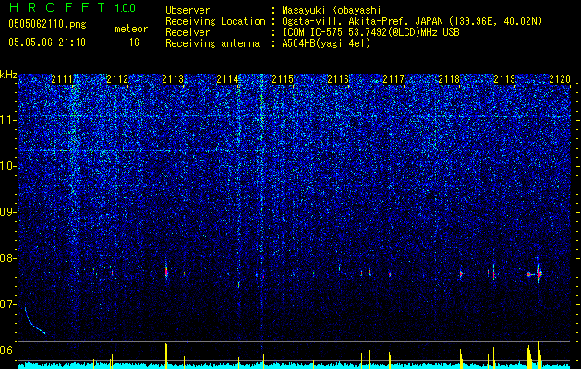The width and height of the screenshot is (581, 369).
Task: Click the date stamp 05.05.06 21:10
Action: 47,42
